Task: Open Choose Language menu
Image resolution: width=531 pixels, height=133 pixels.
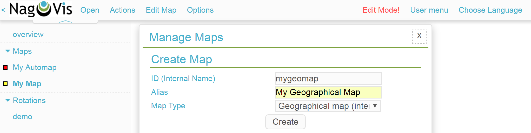Action: click(490, 10)
